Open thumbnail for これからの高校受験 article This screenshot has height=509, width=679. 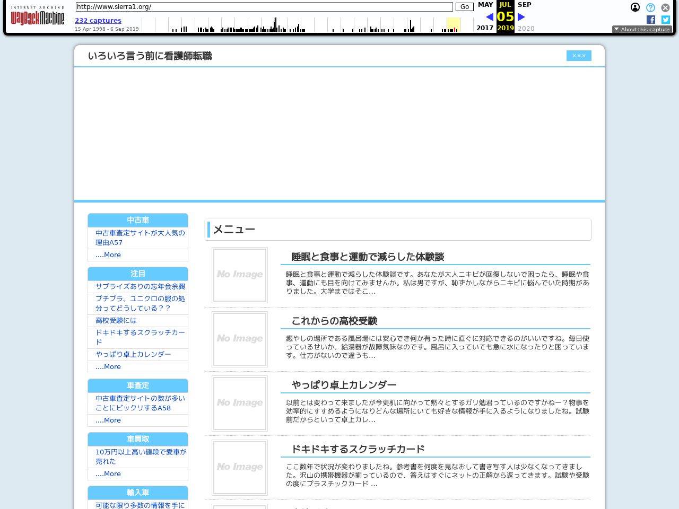(240, 339)
